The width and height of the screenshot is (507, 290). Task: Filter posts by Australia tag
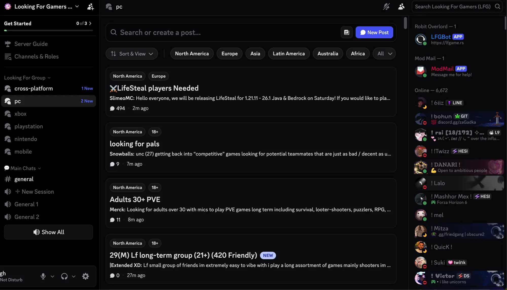tap(328, 54)
